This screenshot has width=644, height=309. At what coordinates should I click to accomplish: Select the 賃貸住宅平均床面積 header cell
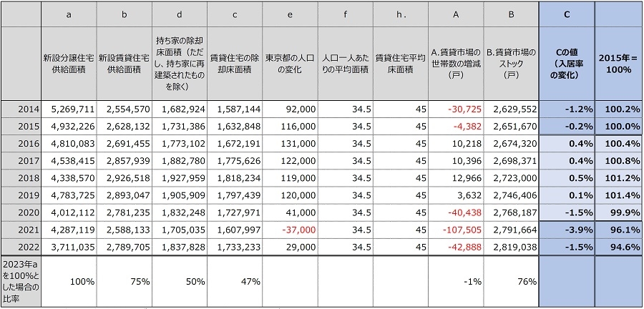(x=401, y=64)
